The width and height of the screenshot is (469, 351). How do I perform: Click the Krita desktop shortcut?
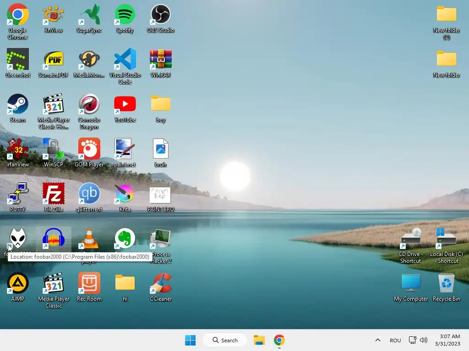[125, 193]
